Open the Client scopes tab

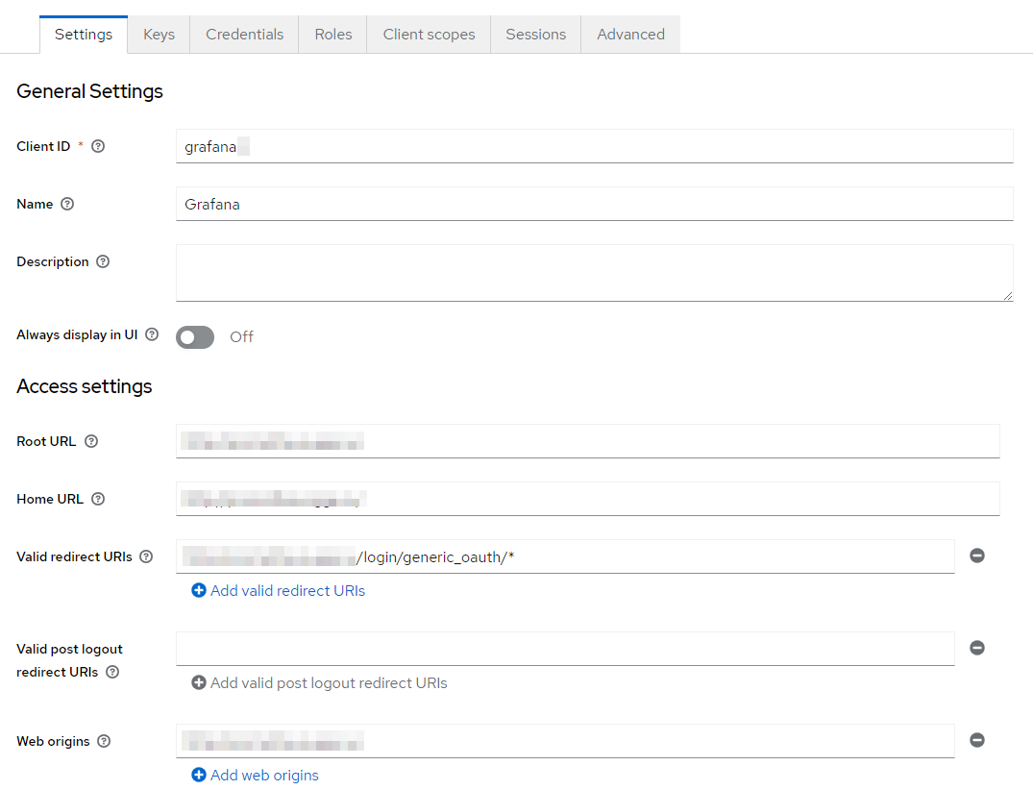[429, 35]
